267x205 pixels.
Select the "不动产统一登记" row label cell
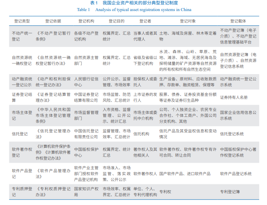tap(22, 36)
